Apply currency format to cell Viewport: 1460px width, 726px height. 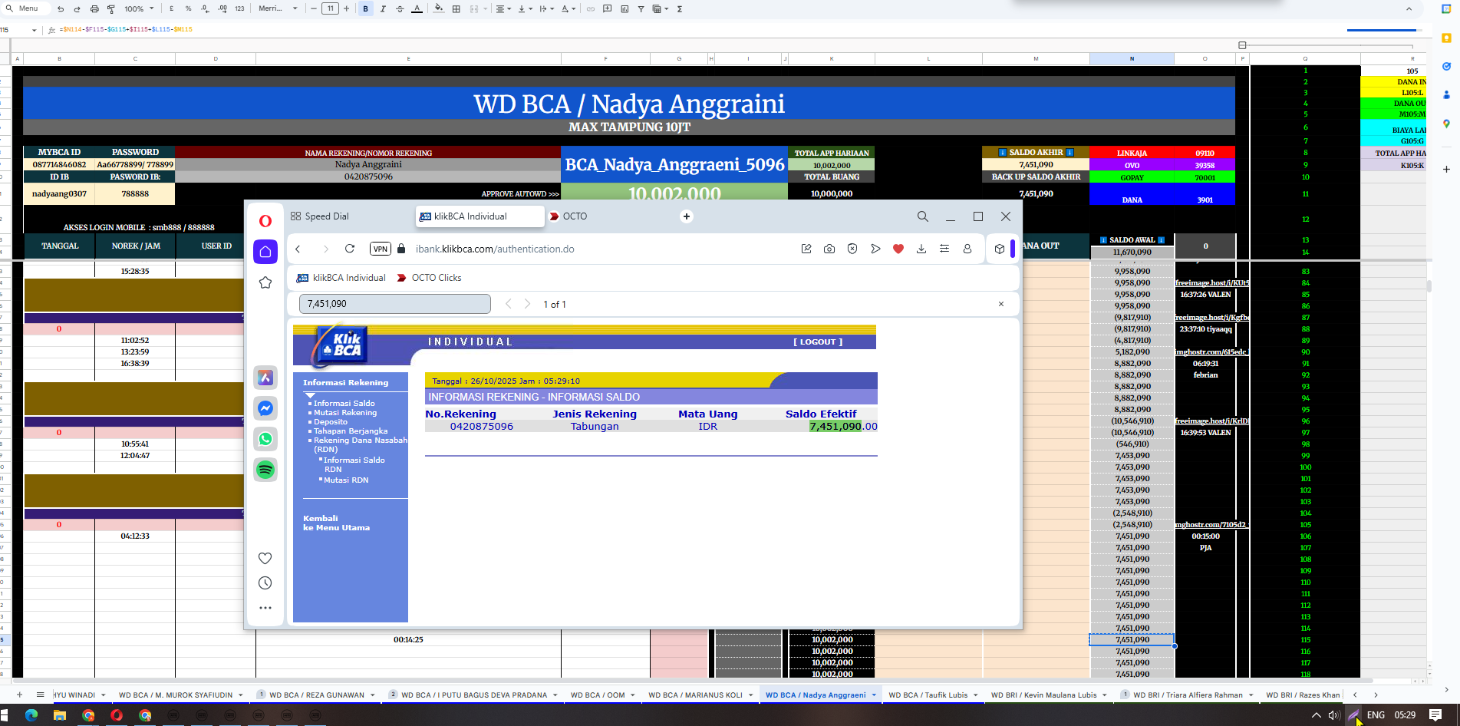pyautogui.click(x=171, y=9)
